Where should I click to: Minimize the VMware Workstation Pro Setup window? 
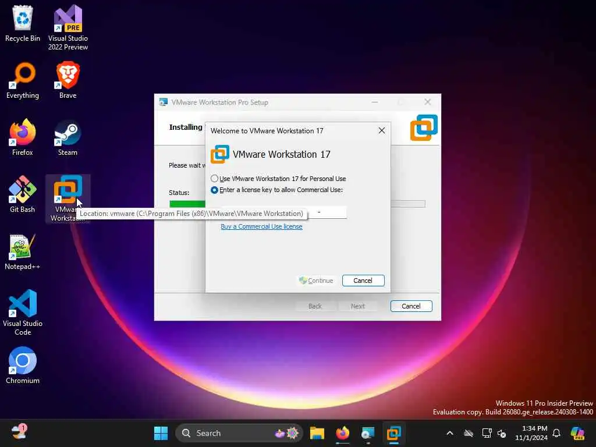(375, 102)
